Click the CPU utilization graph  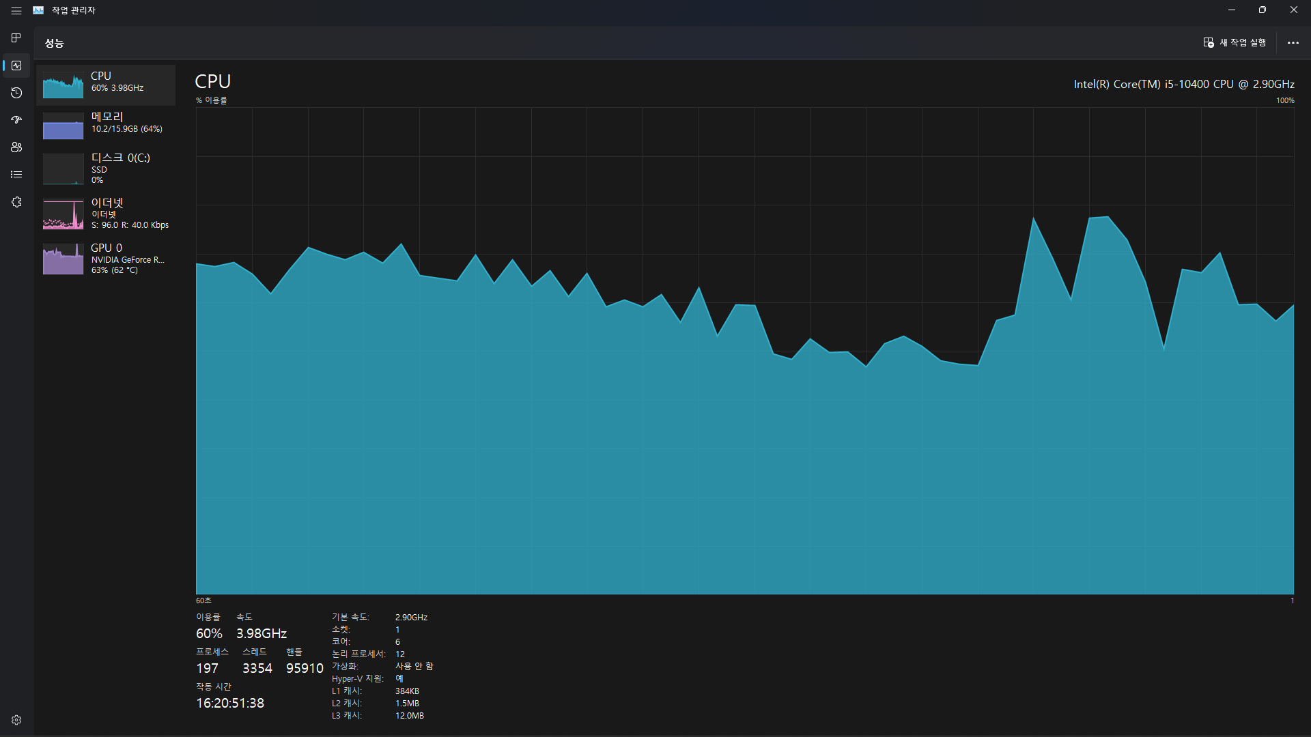coord(744,351)
